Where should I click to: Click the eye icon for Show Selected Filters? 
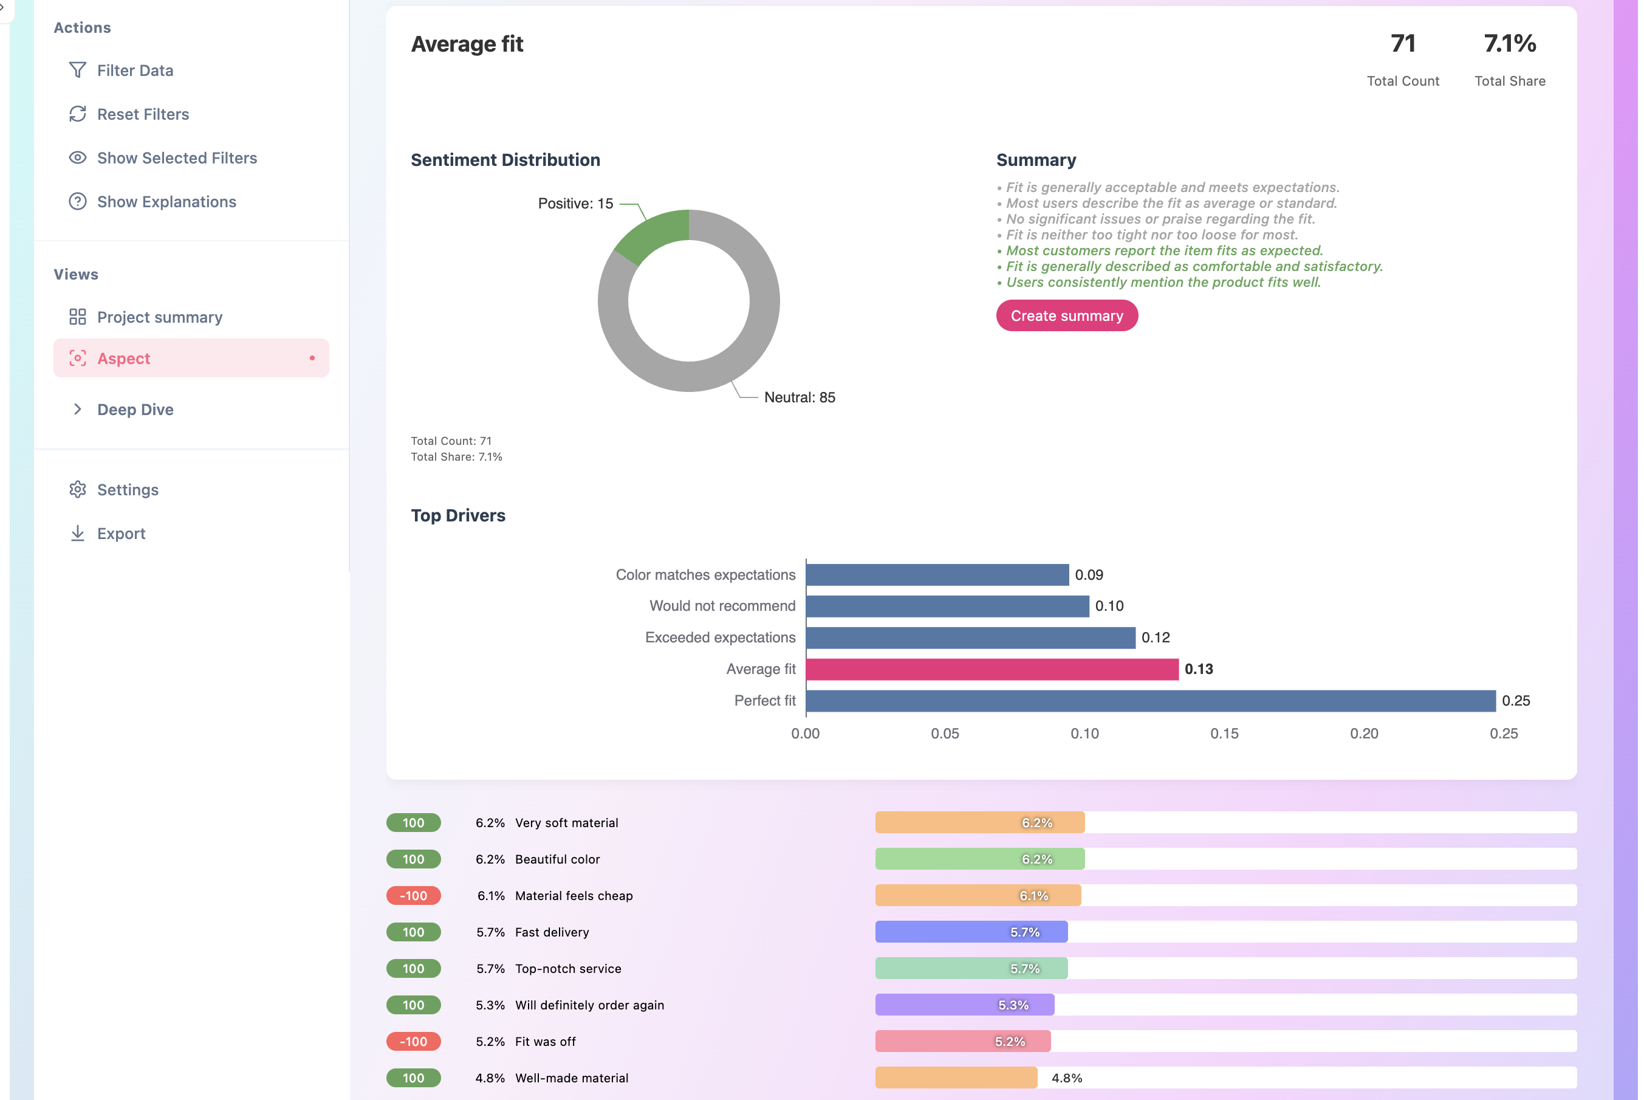[x=78, y=158]
